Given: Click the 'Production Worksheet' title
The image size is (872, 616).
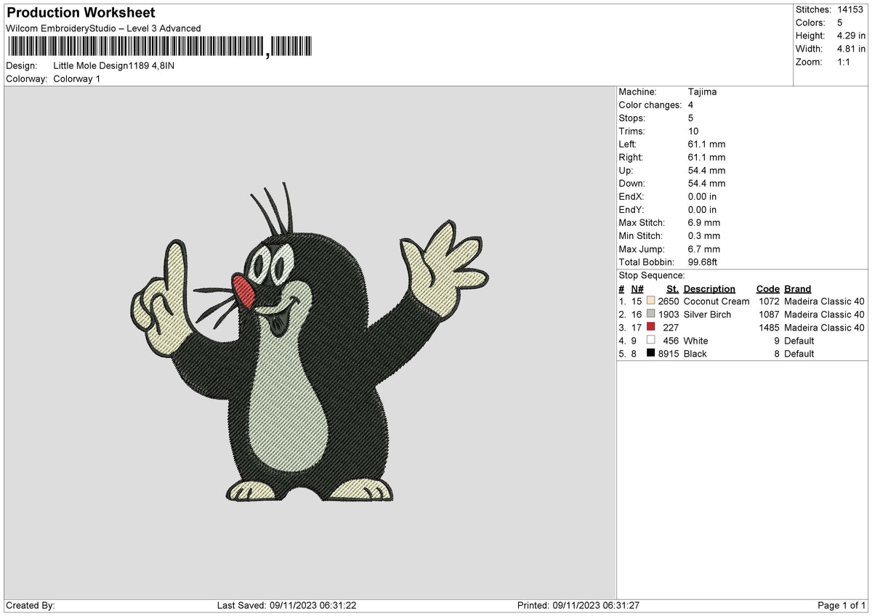Looking at the screenshot, I should [81, 13].
